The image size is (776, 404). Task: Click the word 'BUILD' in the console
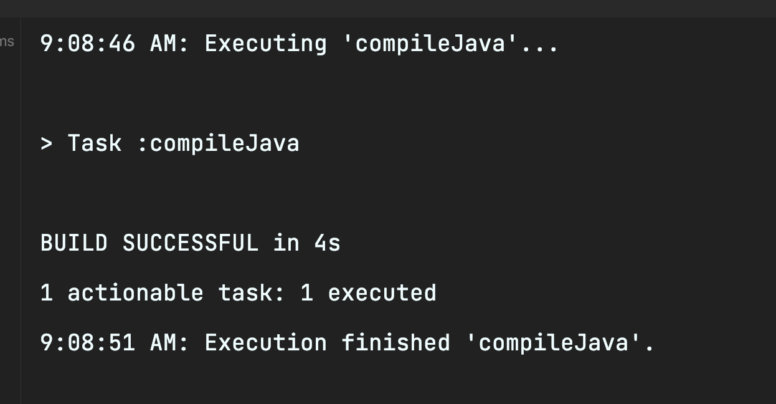[x=74, y=243]
